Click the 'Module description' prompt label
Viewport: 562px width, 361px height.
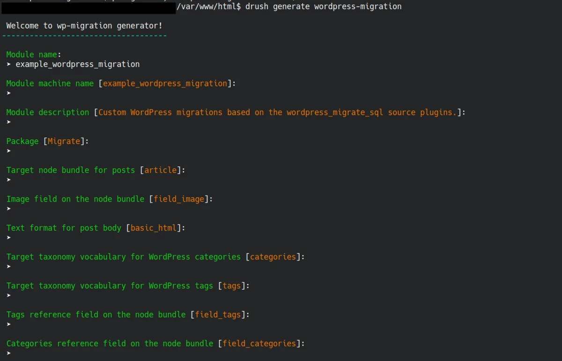pyautogui.click(x=48, y=112)
